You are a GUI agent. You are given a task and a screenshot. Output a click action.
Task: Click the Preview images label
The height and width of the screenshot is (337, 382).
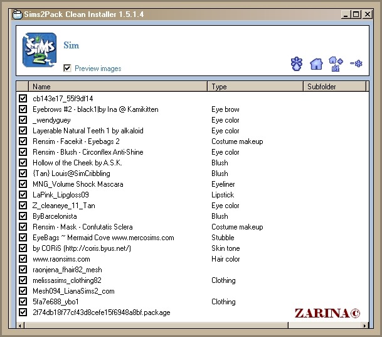point(98,69)
